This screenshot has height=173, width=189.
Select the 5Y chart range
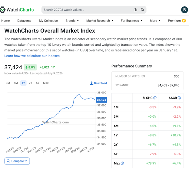pyautogui.click(x=38, y=83)
